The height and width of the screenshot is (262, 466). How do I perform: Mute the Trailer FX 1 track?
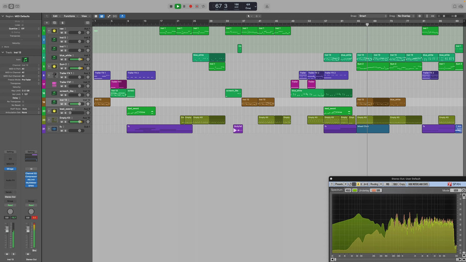pos(62,77)
